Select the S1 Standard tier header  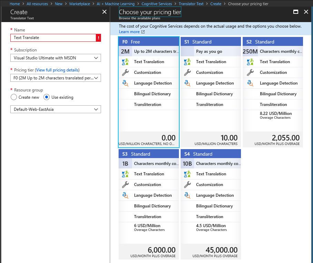coord(211,42)
